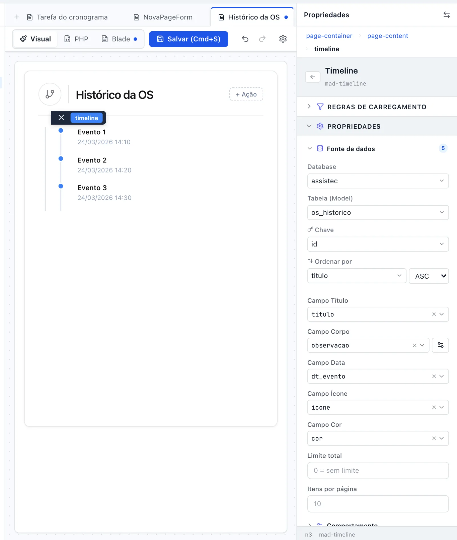Collapse Fonte de dados group
The height and width of the screenshot is (540, 457).
pyautogui.click(x=309, y=148)
